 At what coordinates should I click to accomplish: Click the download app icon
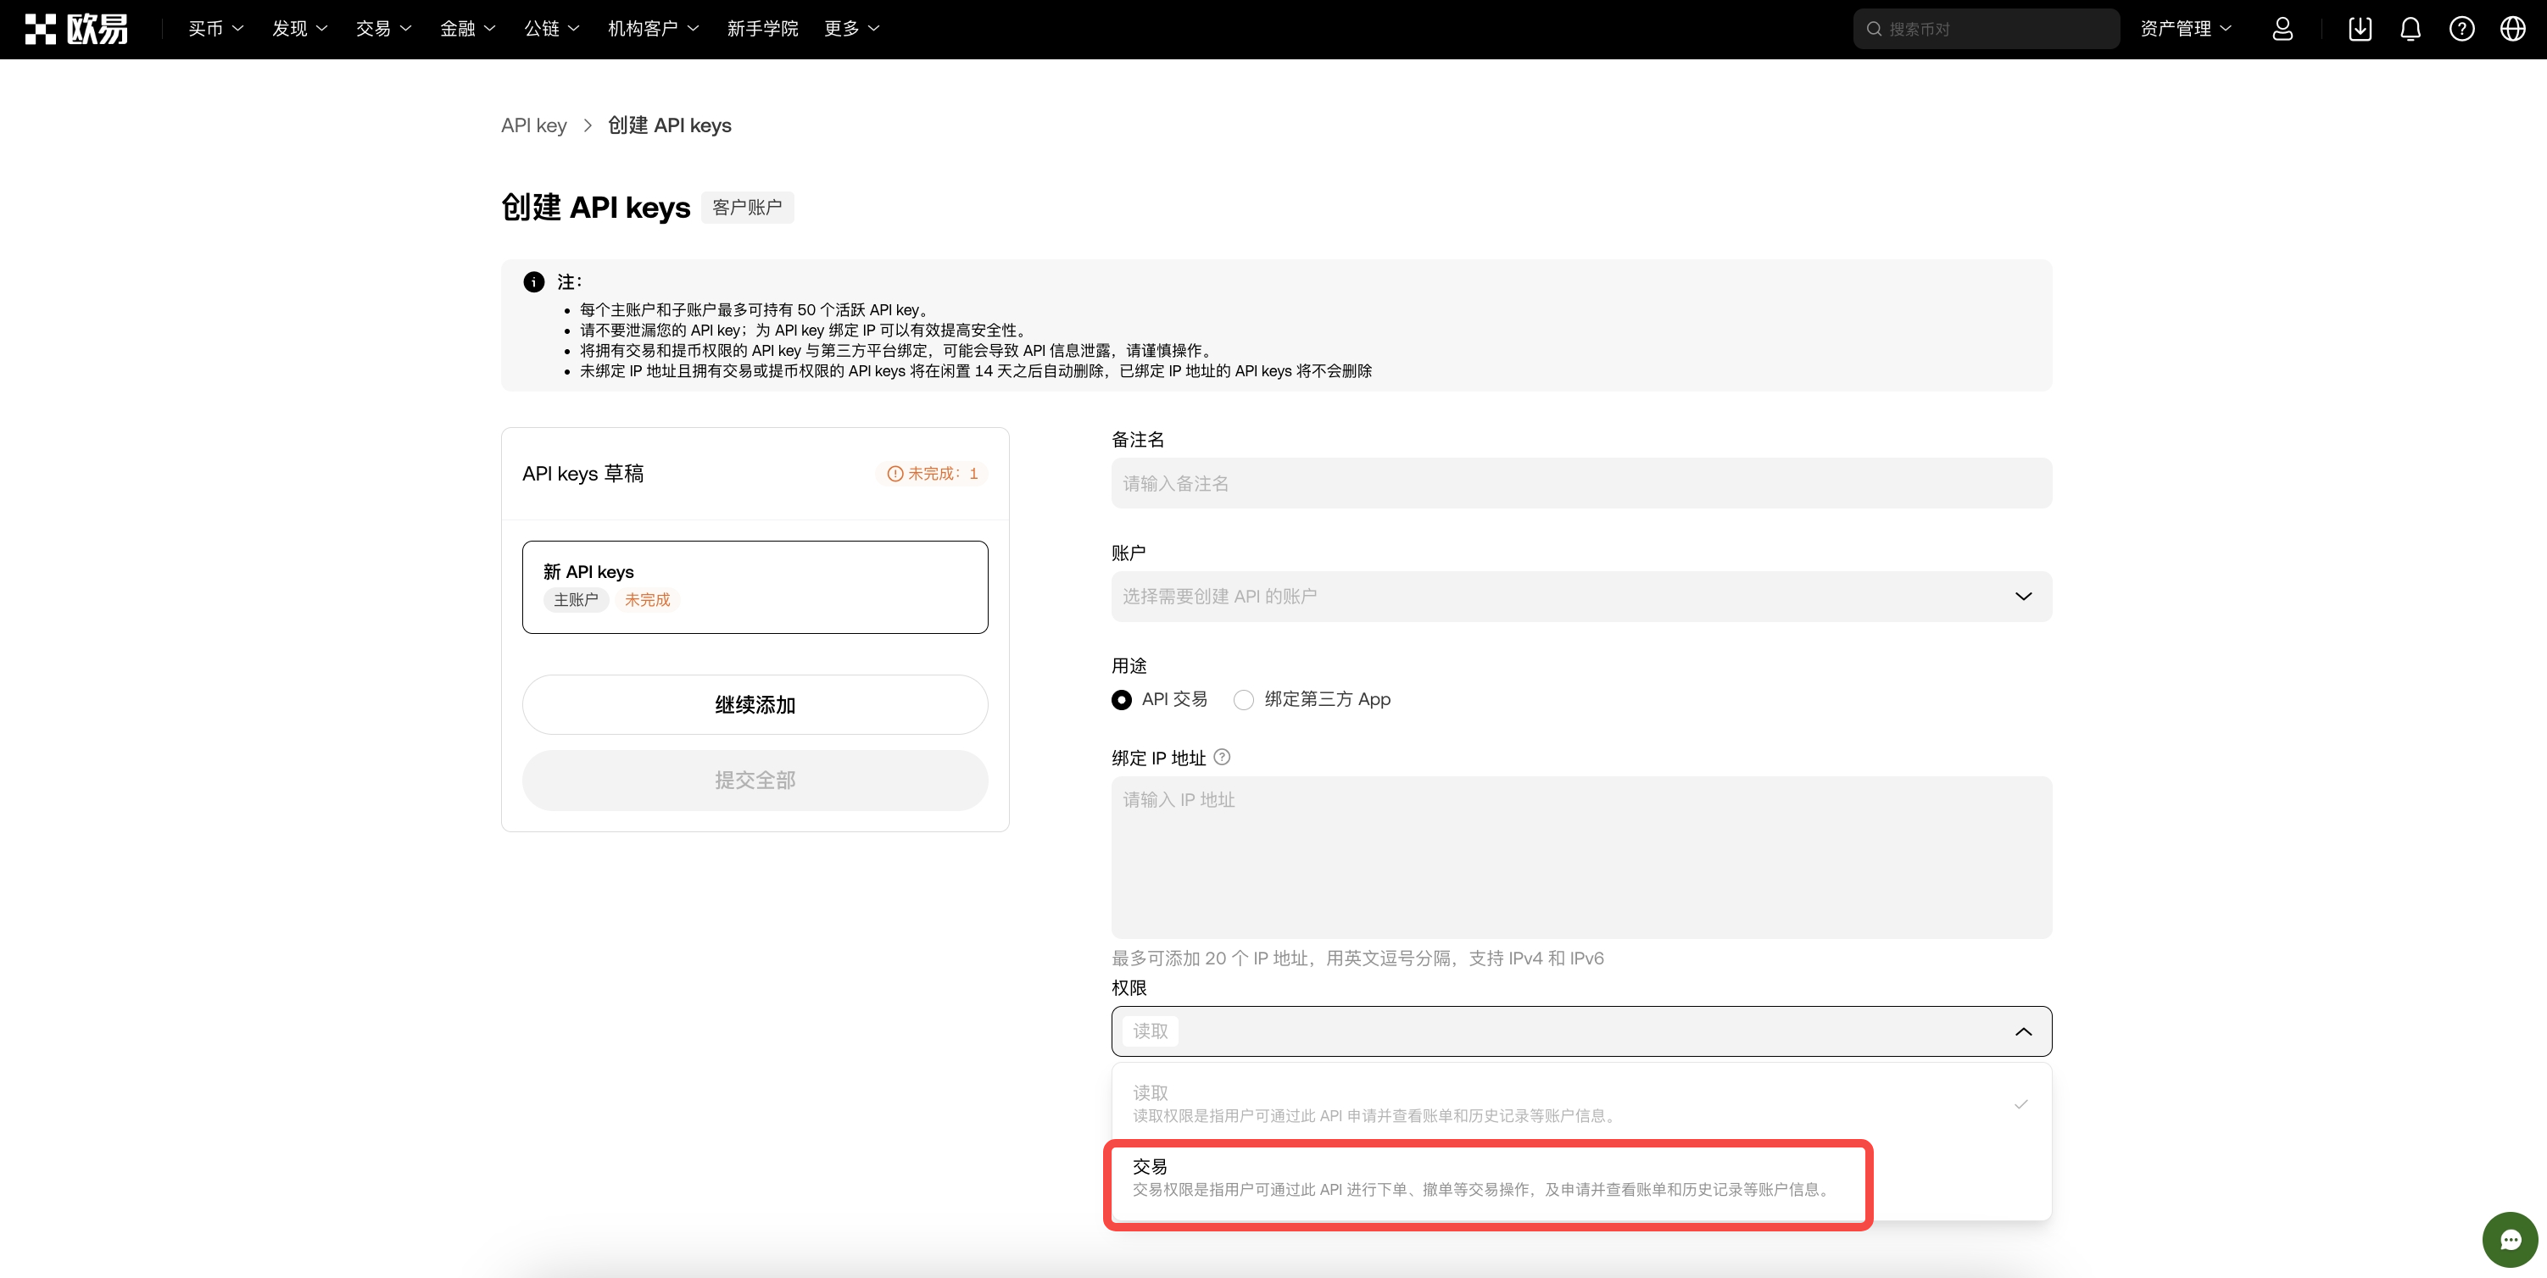tap(2360, 29)
